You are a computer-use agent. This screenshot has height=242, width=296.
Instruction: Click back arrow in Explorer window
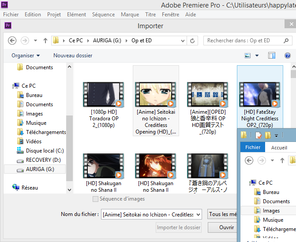249,160
